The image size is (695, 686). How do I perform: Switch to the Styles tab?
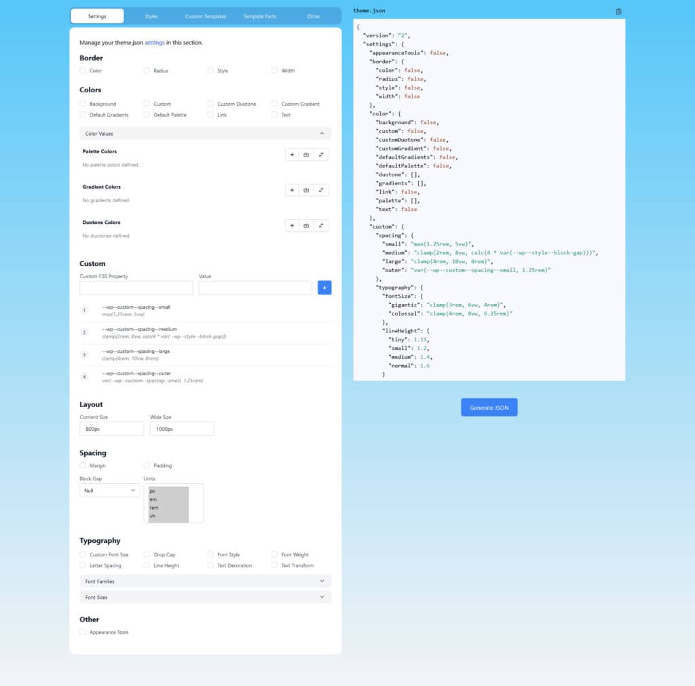pos(151,16)
